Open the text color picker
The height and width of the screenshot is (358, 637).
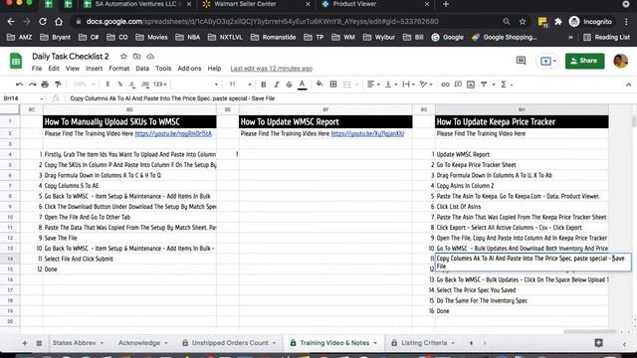(x=302, y=85)
